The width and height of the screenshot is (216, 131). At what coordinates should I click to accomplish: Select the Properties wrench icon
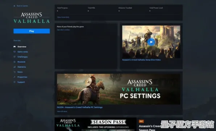(14, 77)
